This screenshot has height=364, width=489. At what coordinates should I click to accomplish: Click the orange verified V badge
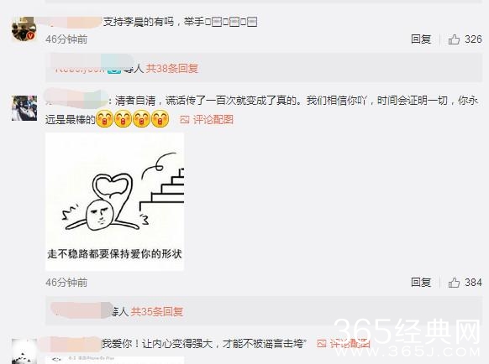click(x=31, y=36)
